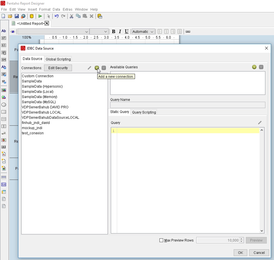The image size is (274, 260).
Task: Toggle Underline formatting
Action: (x=127, y=31)
